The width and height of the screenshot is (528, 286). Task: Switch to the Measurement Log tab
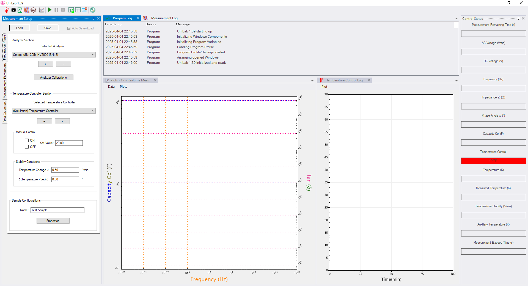164,18
